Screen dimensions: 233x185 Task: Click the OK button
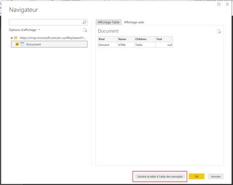[197, 176]
